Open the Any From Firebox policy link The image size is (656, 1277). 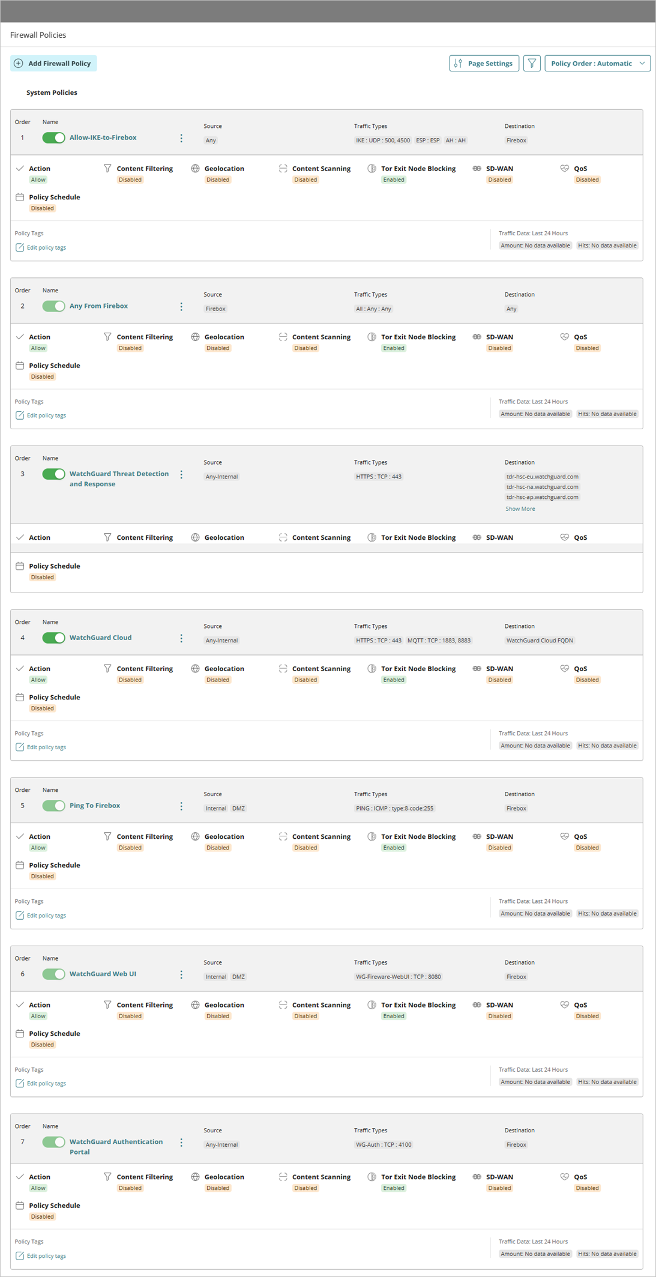tap(98, 306)
